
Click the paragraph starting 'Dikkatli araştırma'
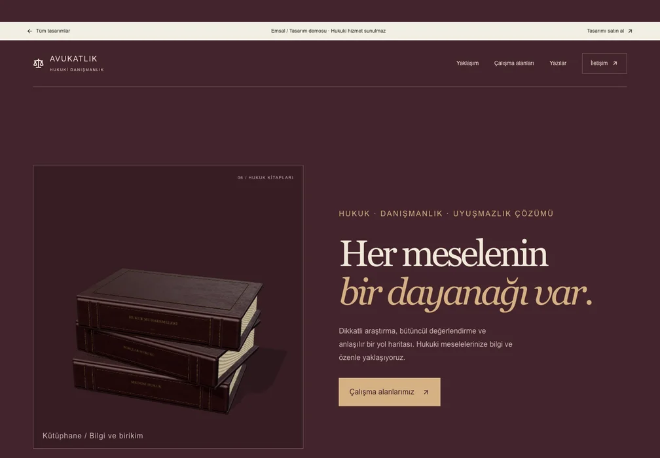426,344
